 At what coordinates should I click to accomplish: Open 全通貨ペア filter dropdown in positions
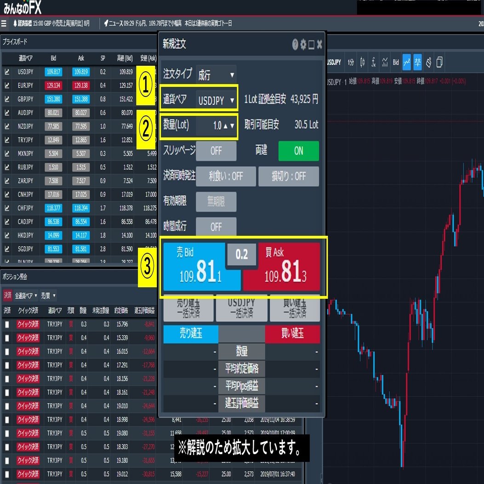[x=26, y=296]
